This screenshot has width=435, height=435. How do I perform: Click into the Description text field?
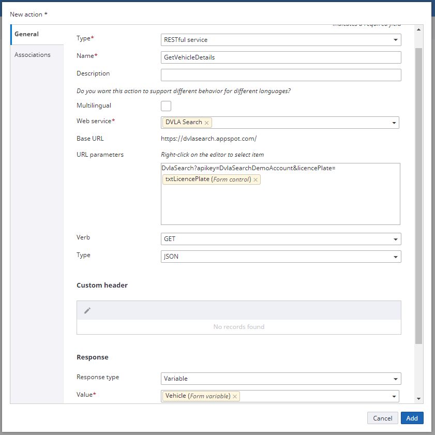point(281,75)
